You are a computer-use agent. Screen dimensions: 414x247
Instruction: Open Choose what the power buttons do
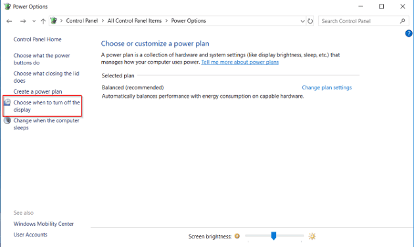tap(41, 59)
